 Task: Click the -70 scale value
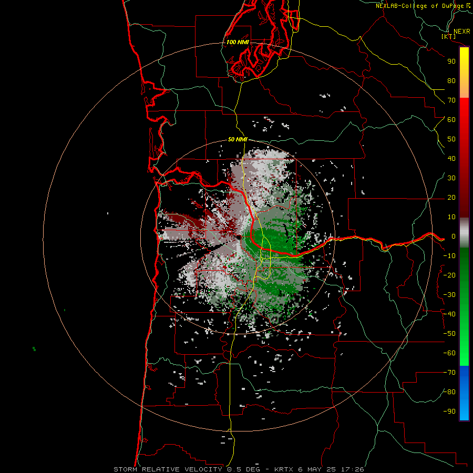[449, 373]
